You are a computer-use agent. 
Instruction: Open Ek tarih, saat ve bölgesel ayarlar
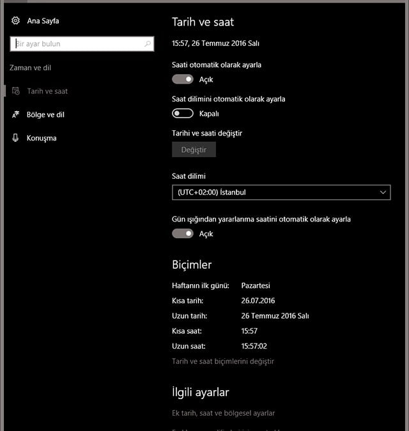223,413
